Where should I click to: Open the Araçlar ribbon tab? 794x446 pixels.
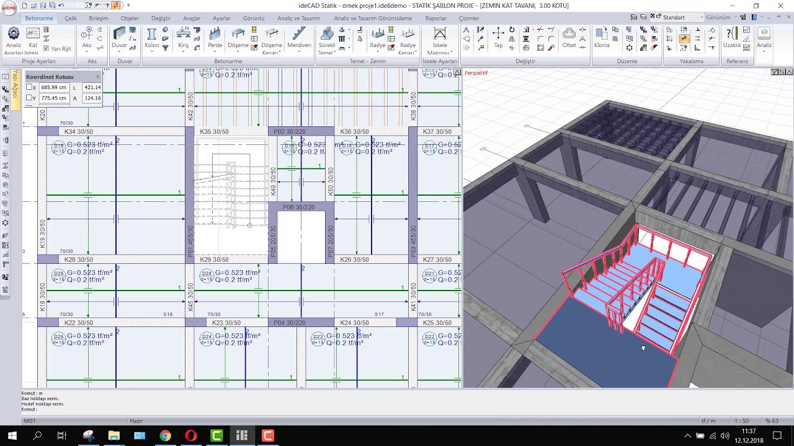[192, 18]
